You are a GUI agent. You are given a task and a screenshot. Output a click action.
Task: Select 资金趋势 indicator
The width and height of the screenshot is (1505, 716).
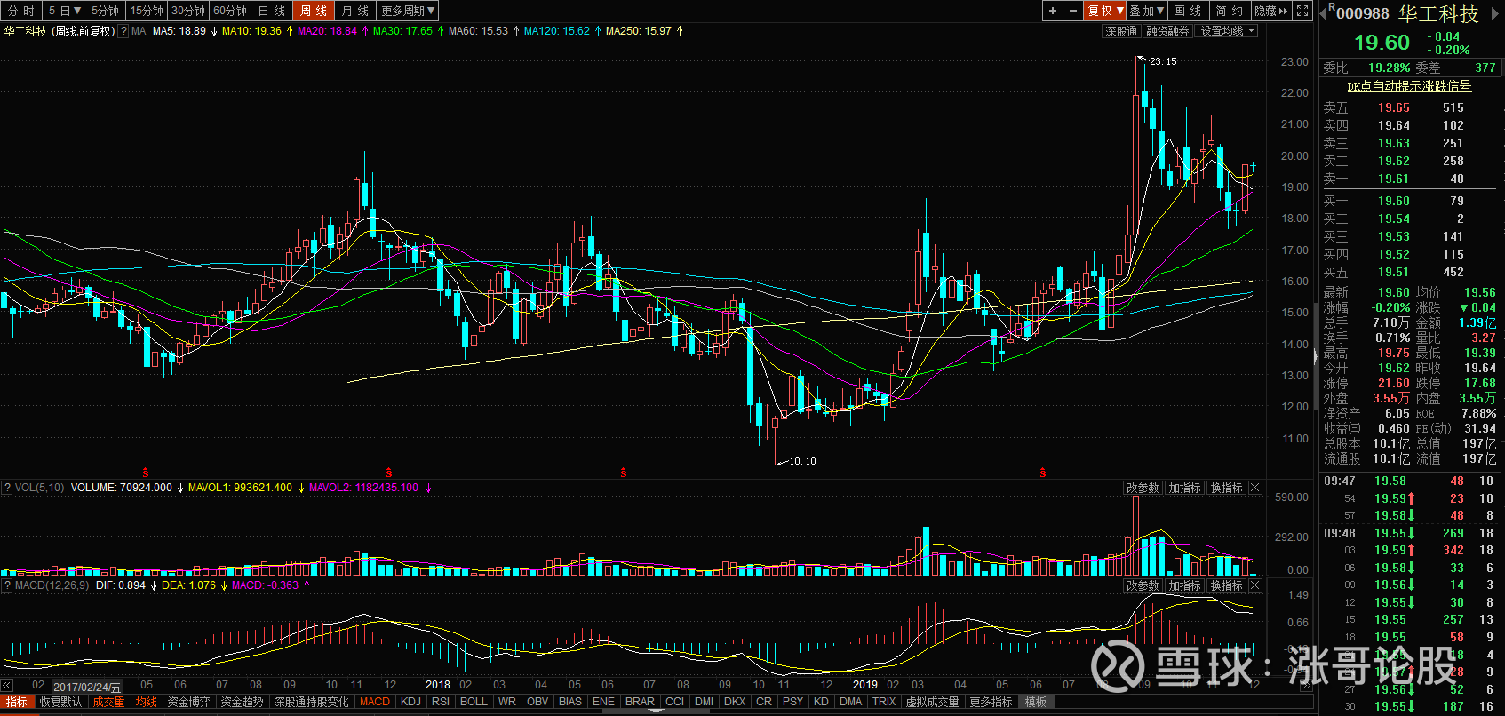tap(242, 702)
